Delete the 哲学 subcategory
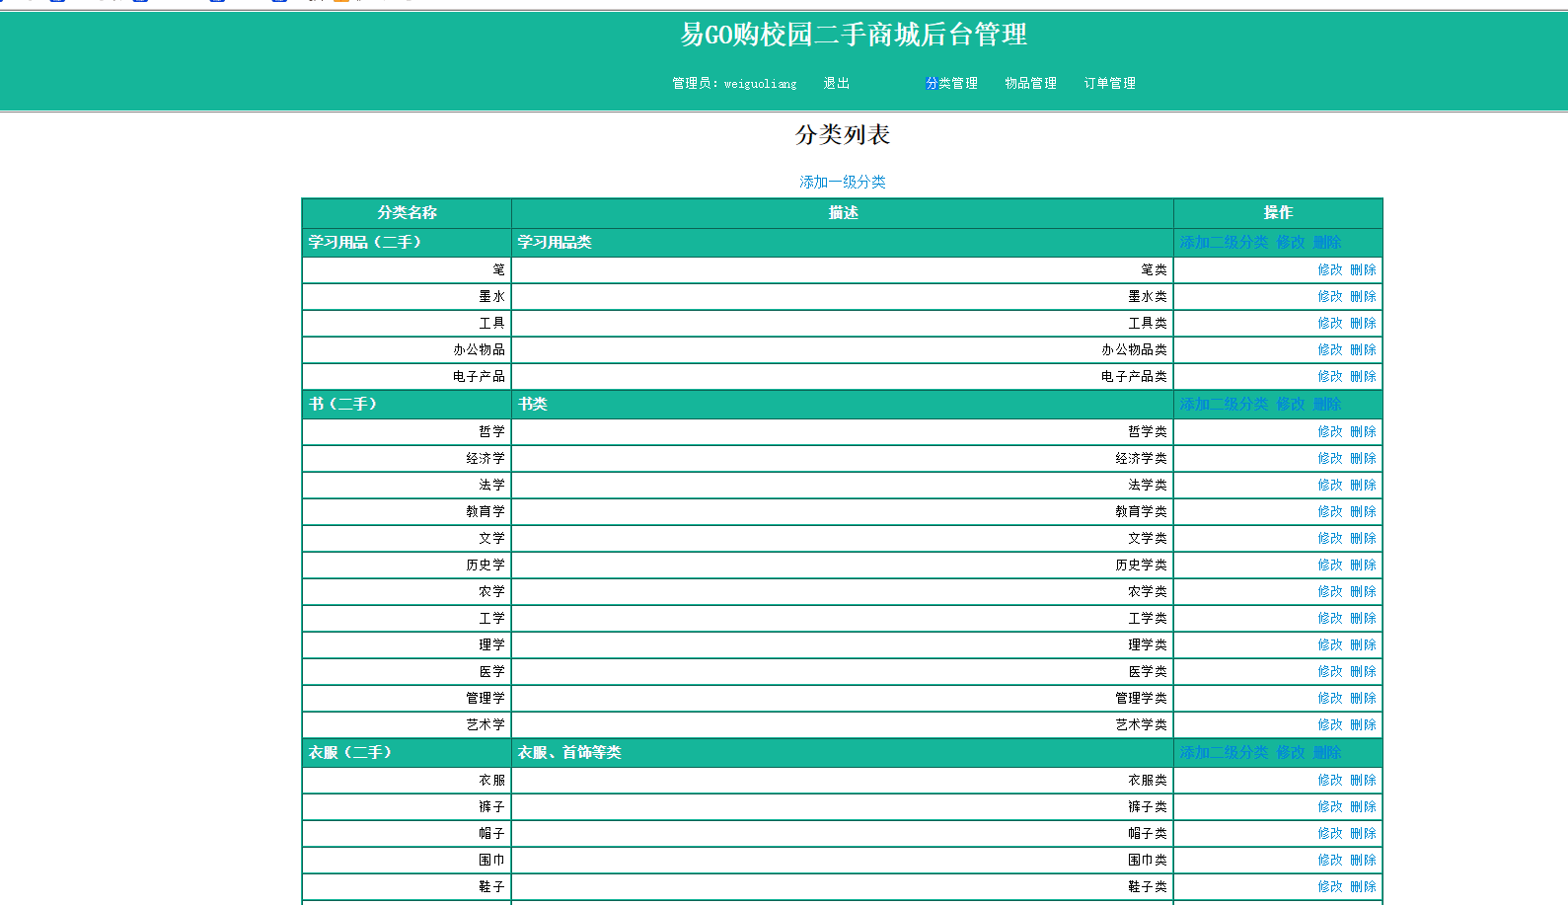Image resolution: width=1568 pixels, height=905 pixels. [x=1363, y=432]
